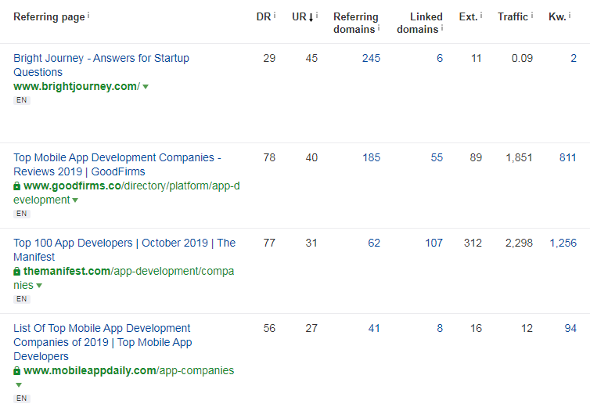Image resolution: width=590 pixels, height=411 pixels.
Task: Sort by Linked domains column header
Action: 419,23
